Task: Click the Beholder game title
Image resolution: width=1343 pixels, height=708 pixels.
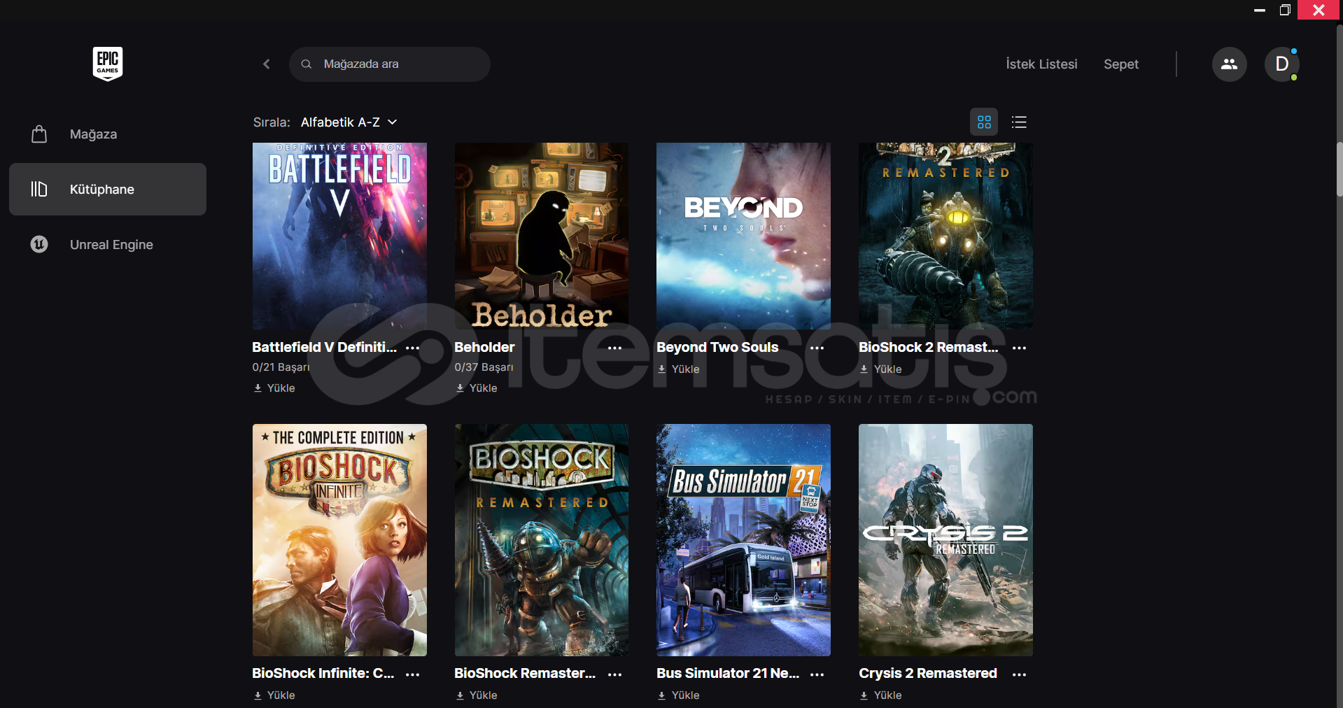Action: (x=484, y=348)
